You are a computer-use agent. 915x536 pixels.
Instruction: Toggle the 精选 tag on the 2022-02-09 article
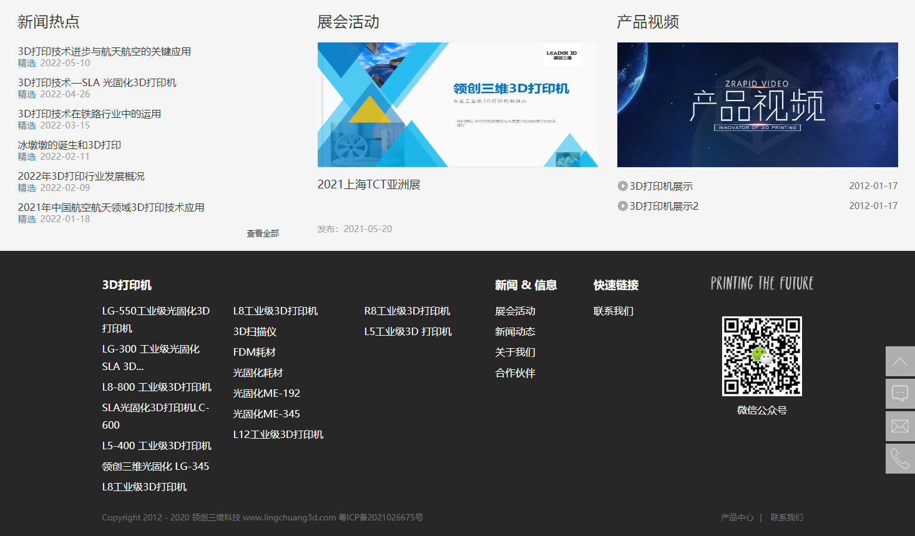(x=27, y=188)
